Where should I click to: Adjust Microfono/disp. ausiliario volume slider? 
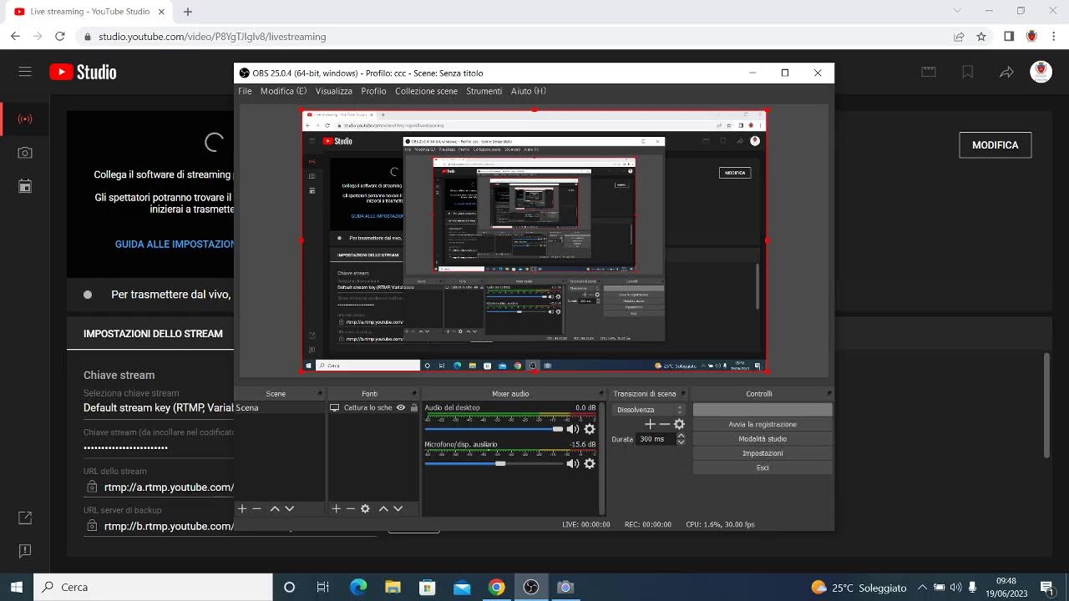click(494, 463)
